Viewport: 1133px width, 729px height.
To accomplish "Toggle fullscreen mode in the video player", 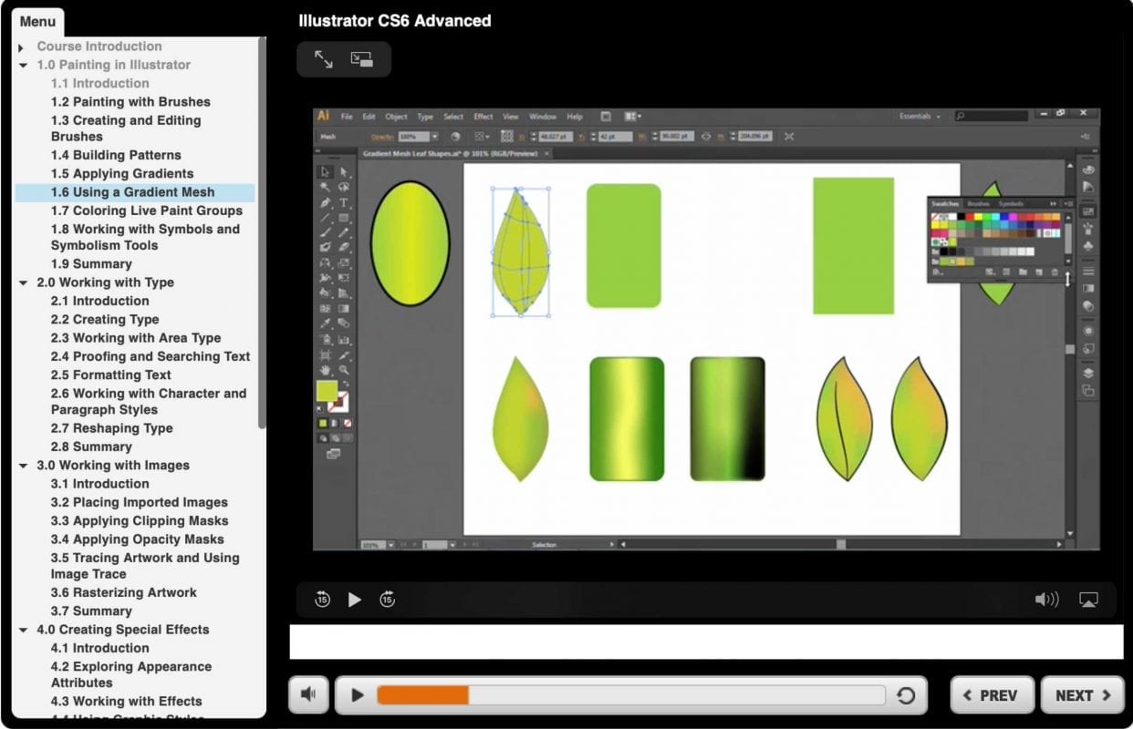I will pos(1088,599).
